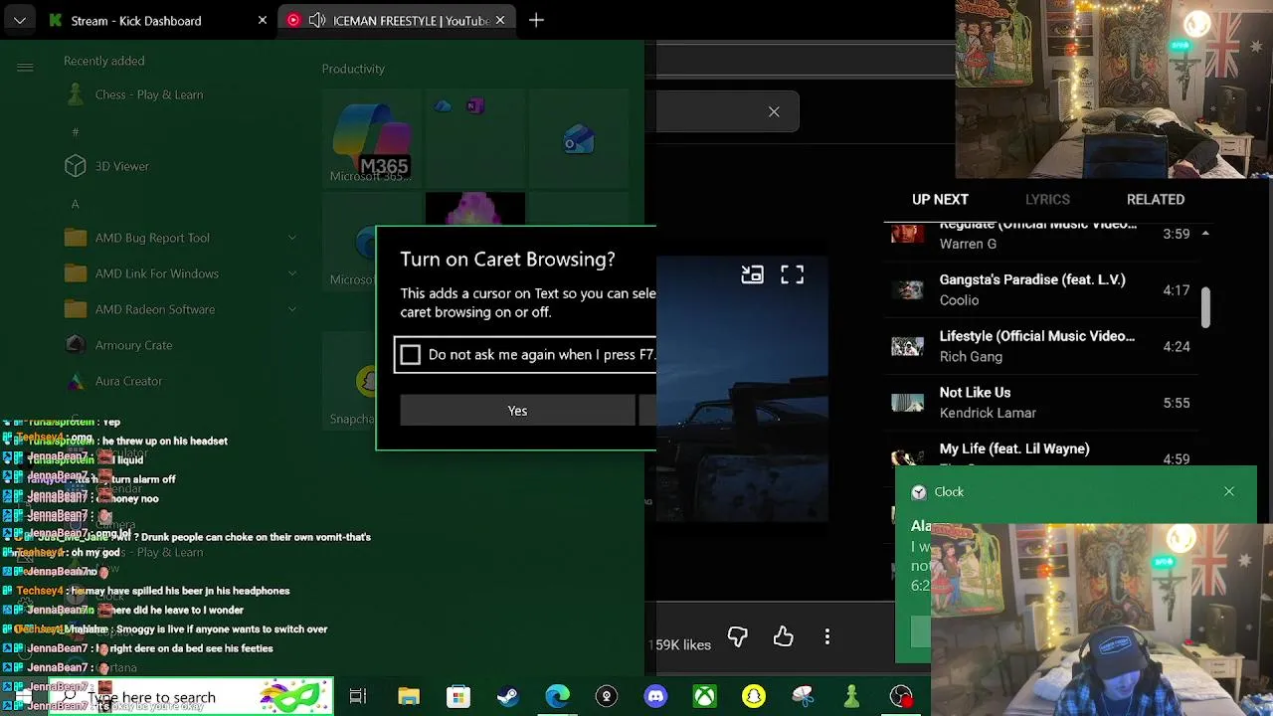Open Chess app from the taskbar

pyautogui.click(x=851, y=696)
